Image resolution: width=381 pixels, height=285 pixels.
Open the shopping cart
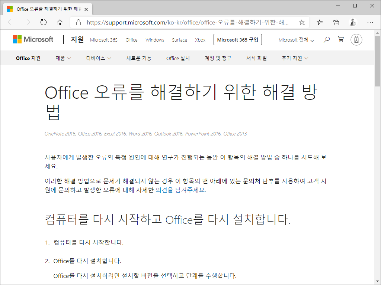click(x=341, y=39)
